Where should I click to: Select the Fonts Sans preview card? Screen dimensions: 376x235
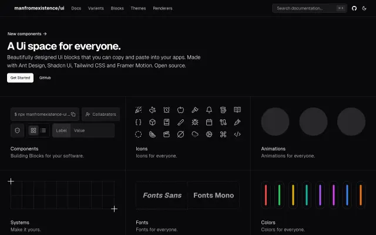coord(162,195)
